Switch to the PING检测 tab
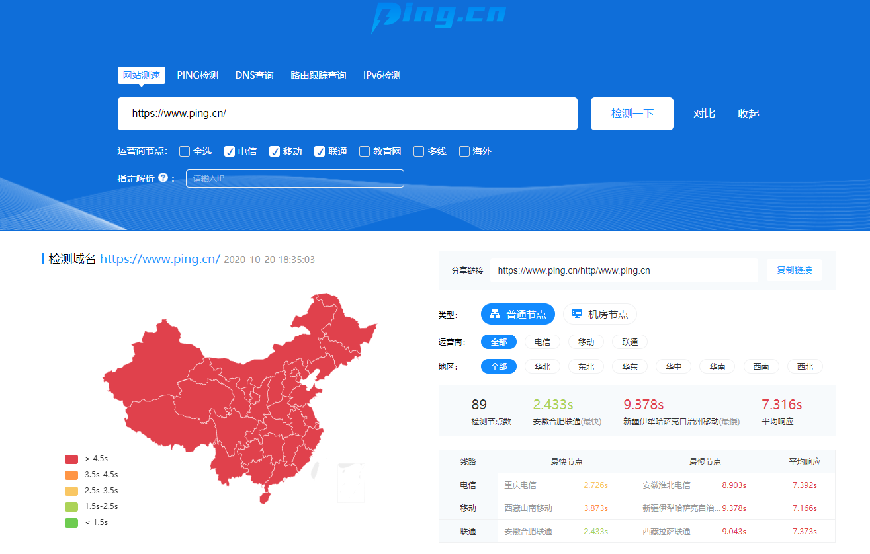The width and height of the screenshot is (870, 554). [197, 75]
